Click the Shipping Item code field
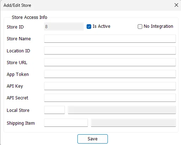Screen dimensions: 181x145 point(66,123)
